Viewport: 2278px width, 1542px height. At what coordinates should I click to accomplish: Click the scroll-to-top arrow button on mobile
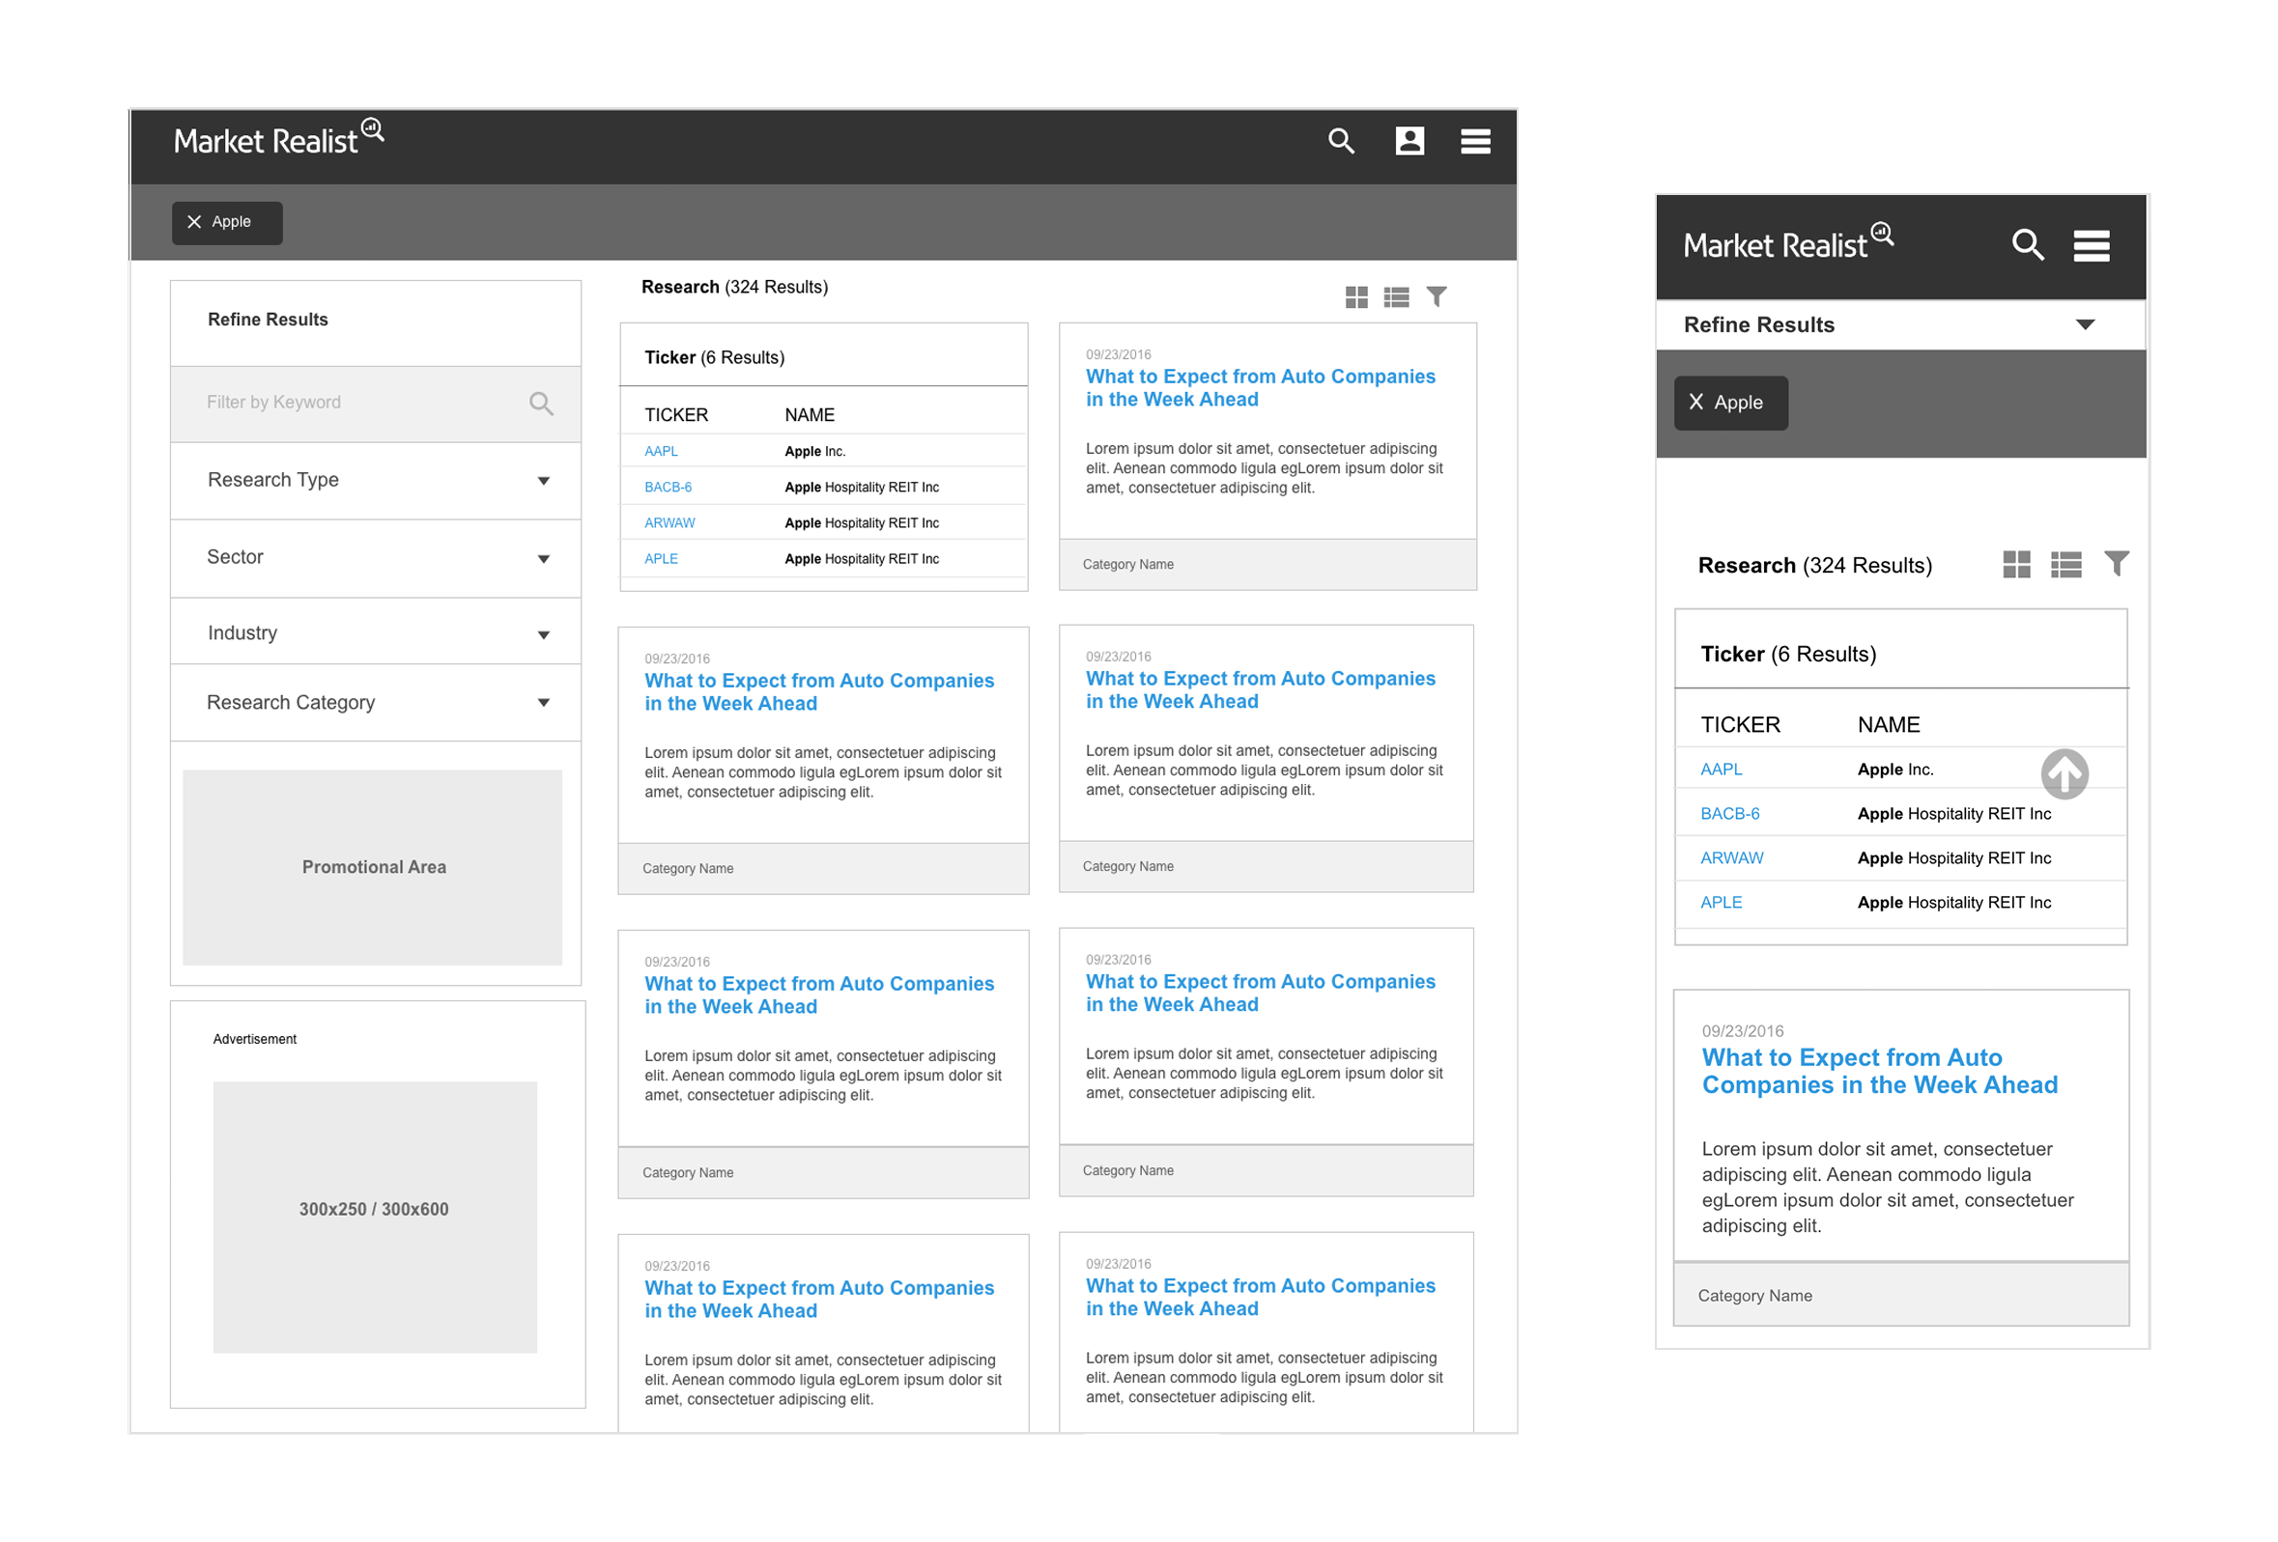(2064, 774)
